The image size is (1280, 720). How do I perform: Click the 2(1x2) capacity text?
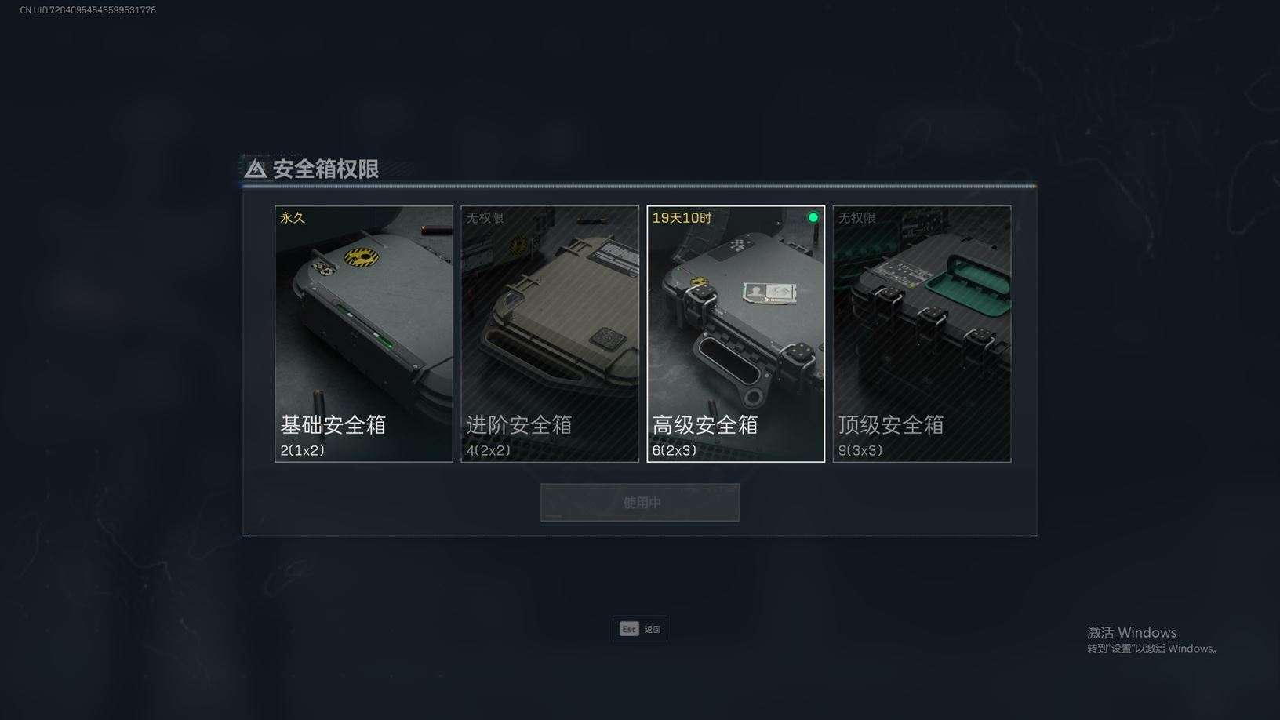[302, 450]
